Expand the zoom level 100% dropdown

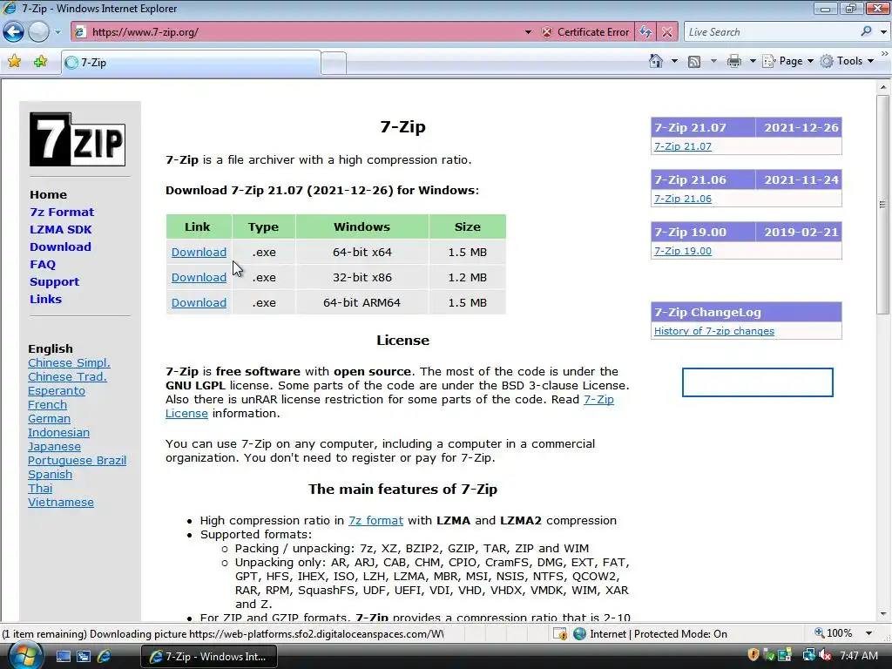[x=868, y=633]
